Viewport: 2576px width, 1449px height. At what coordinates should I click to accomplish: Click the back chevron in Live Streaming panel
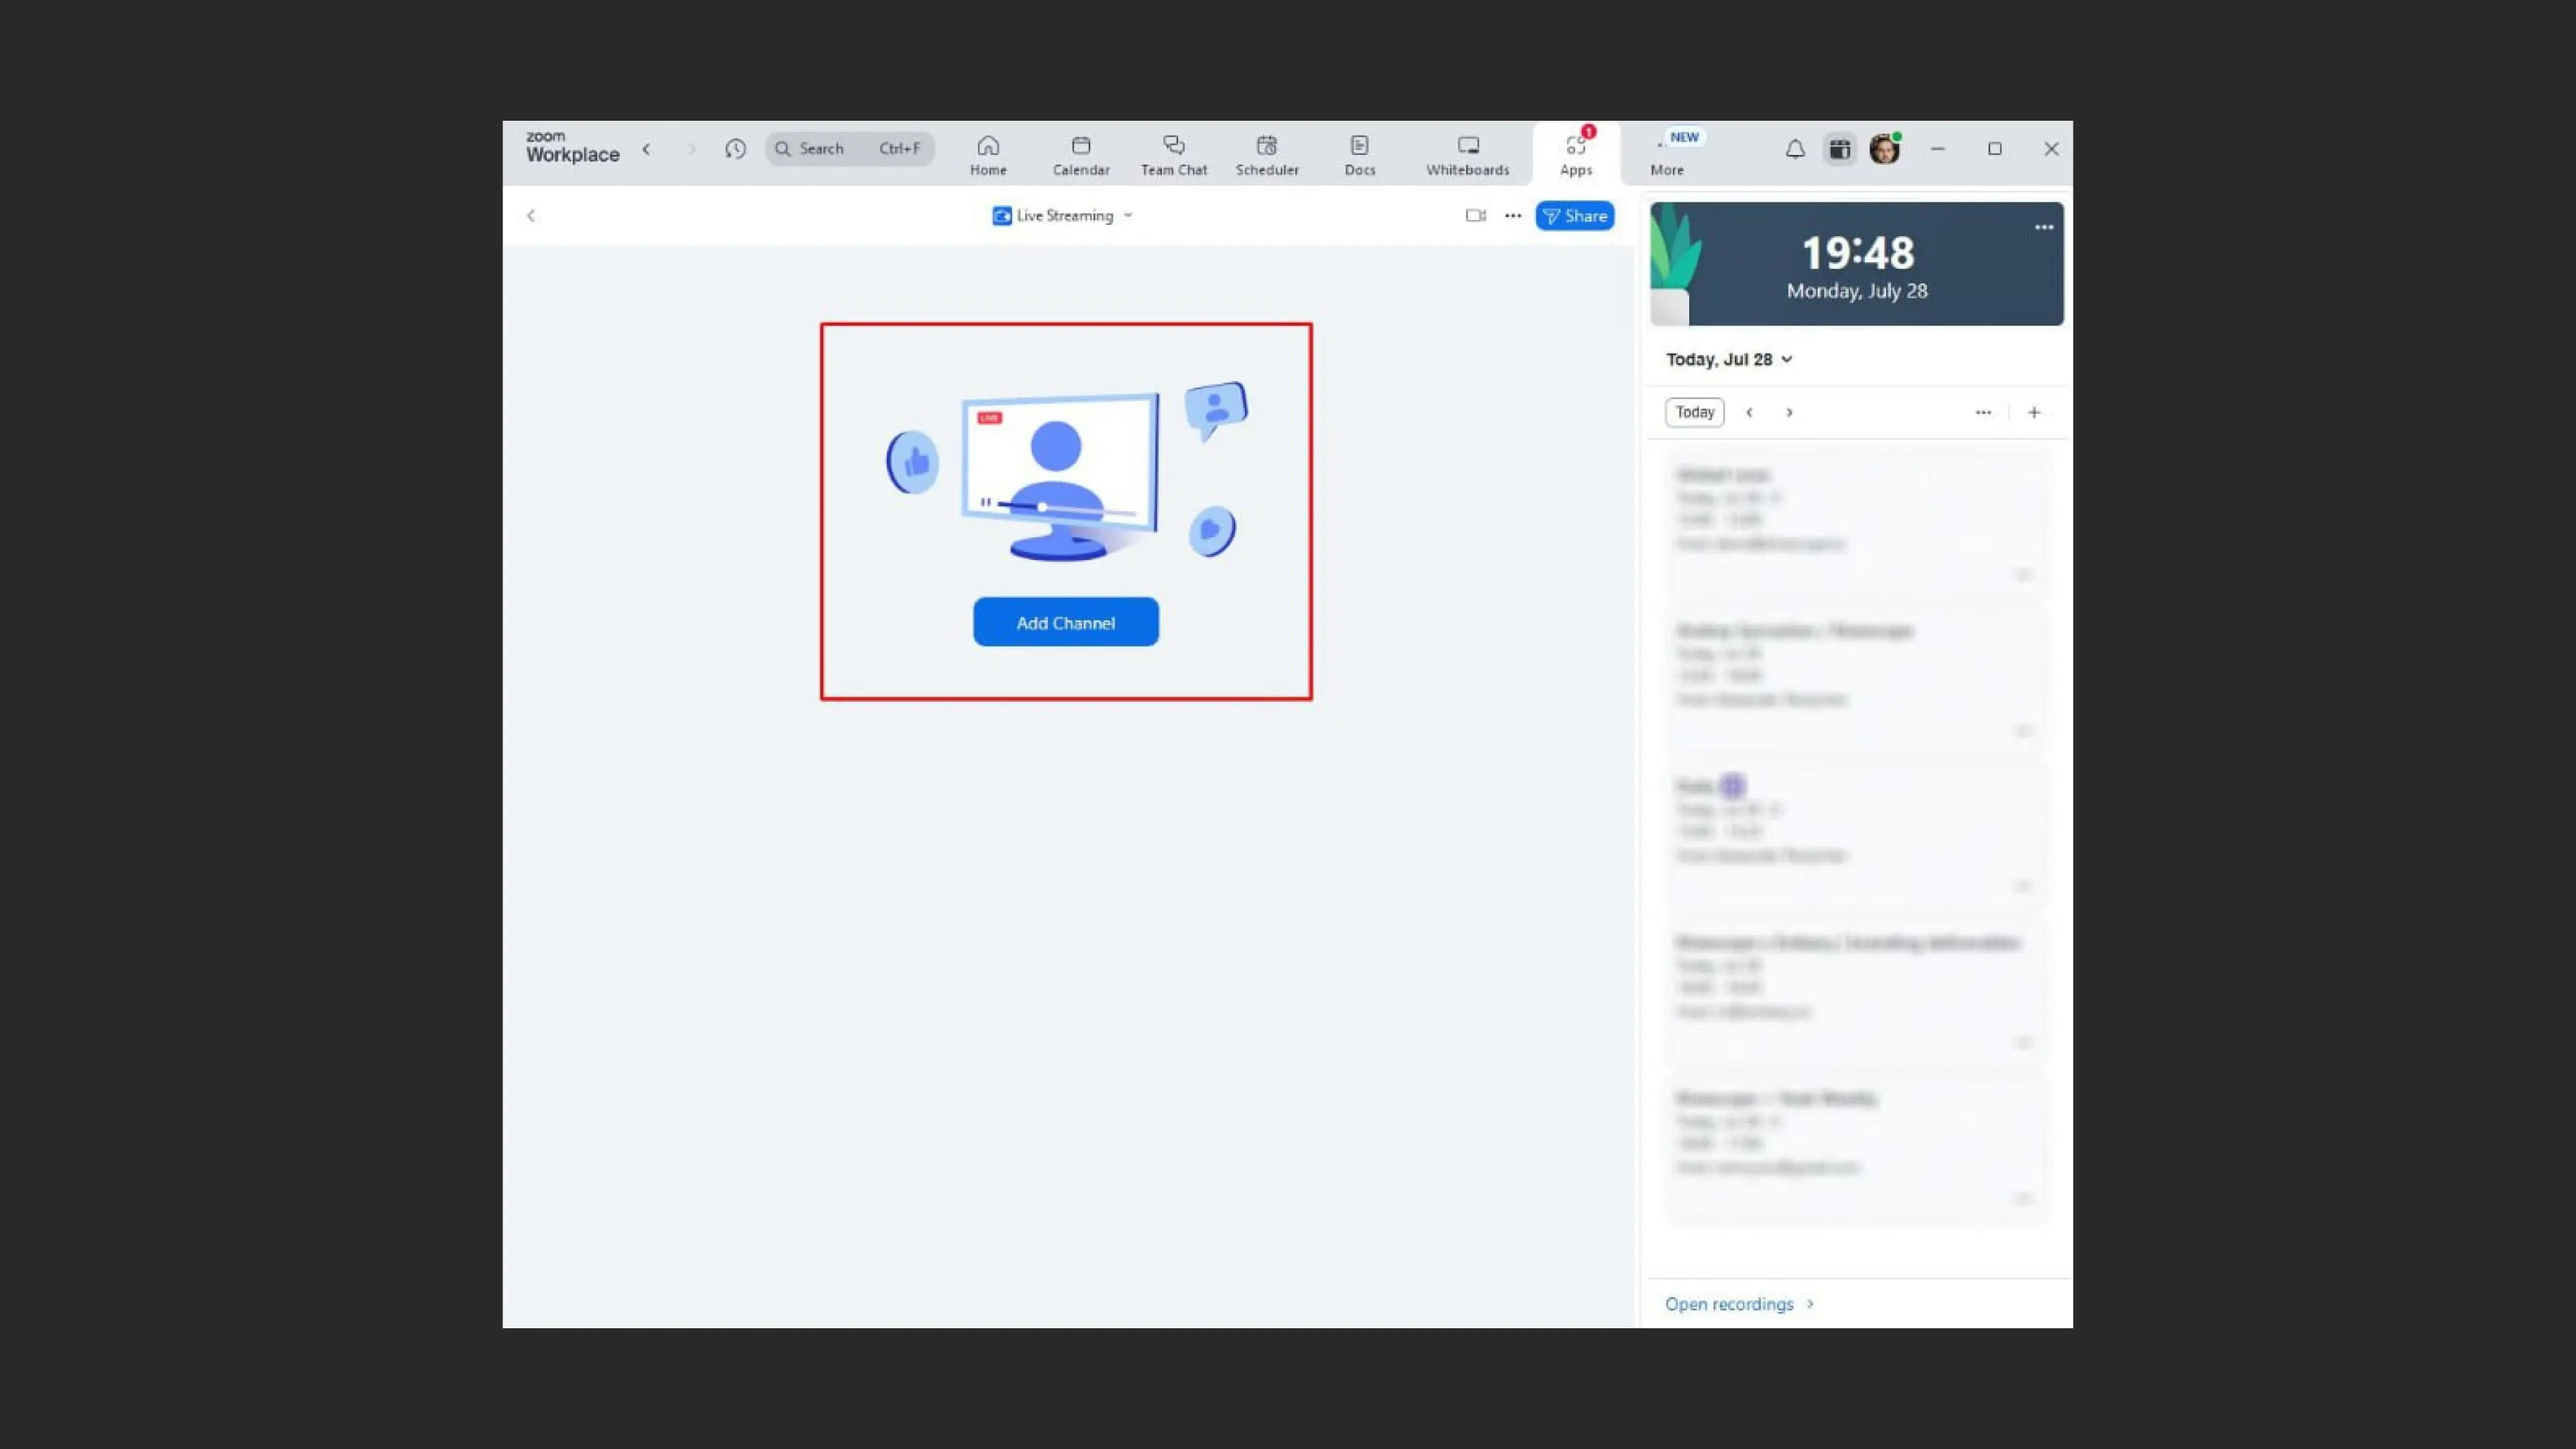point(531,215)
